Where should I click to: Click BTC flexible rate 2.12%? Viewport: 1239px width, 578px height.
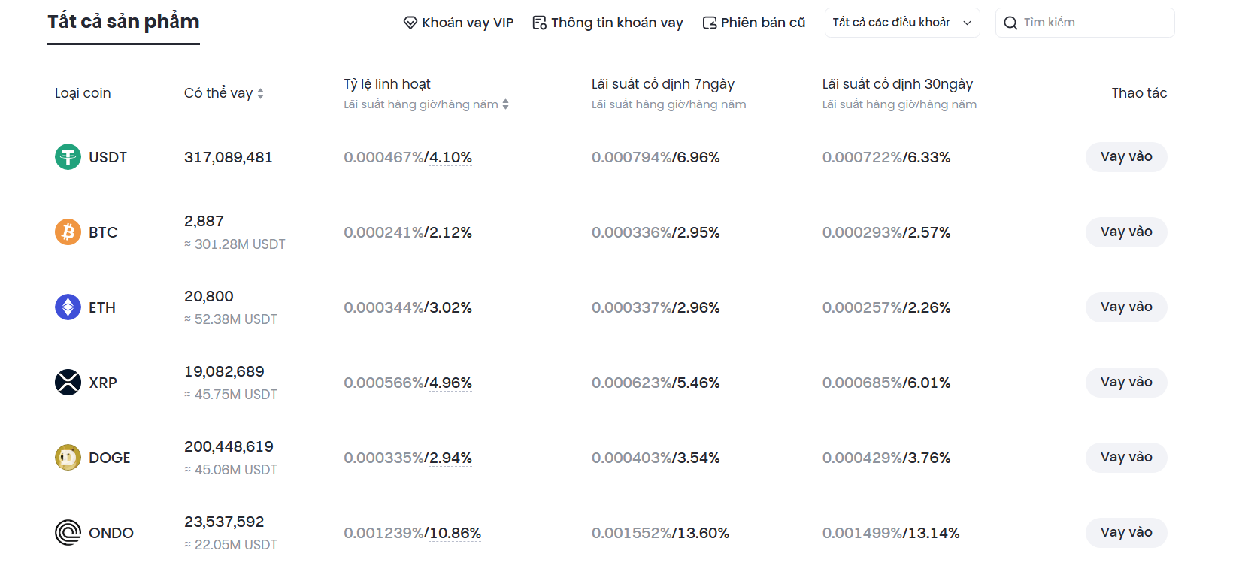coord(450,233)
